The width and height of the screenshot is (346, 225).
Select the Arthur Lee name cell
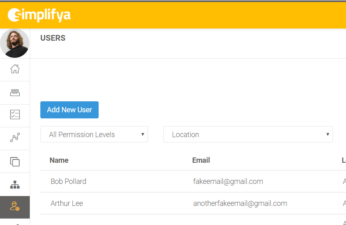[x=67, y=203]
